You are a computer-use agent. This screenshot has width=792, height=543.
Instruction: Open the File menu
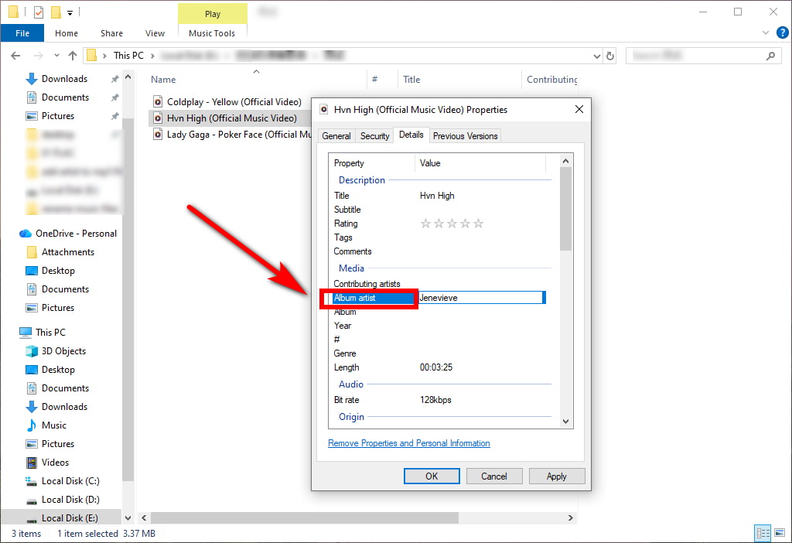22,33
